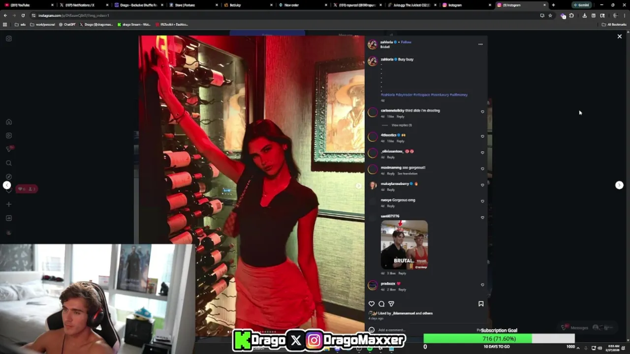The height and width of the screenshot is (354, 630).
Task: Reply to pradaazx's comment
Action: [x=402, y=290]
